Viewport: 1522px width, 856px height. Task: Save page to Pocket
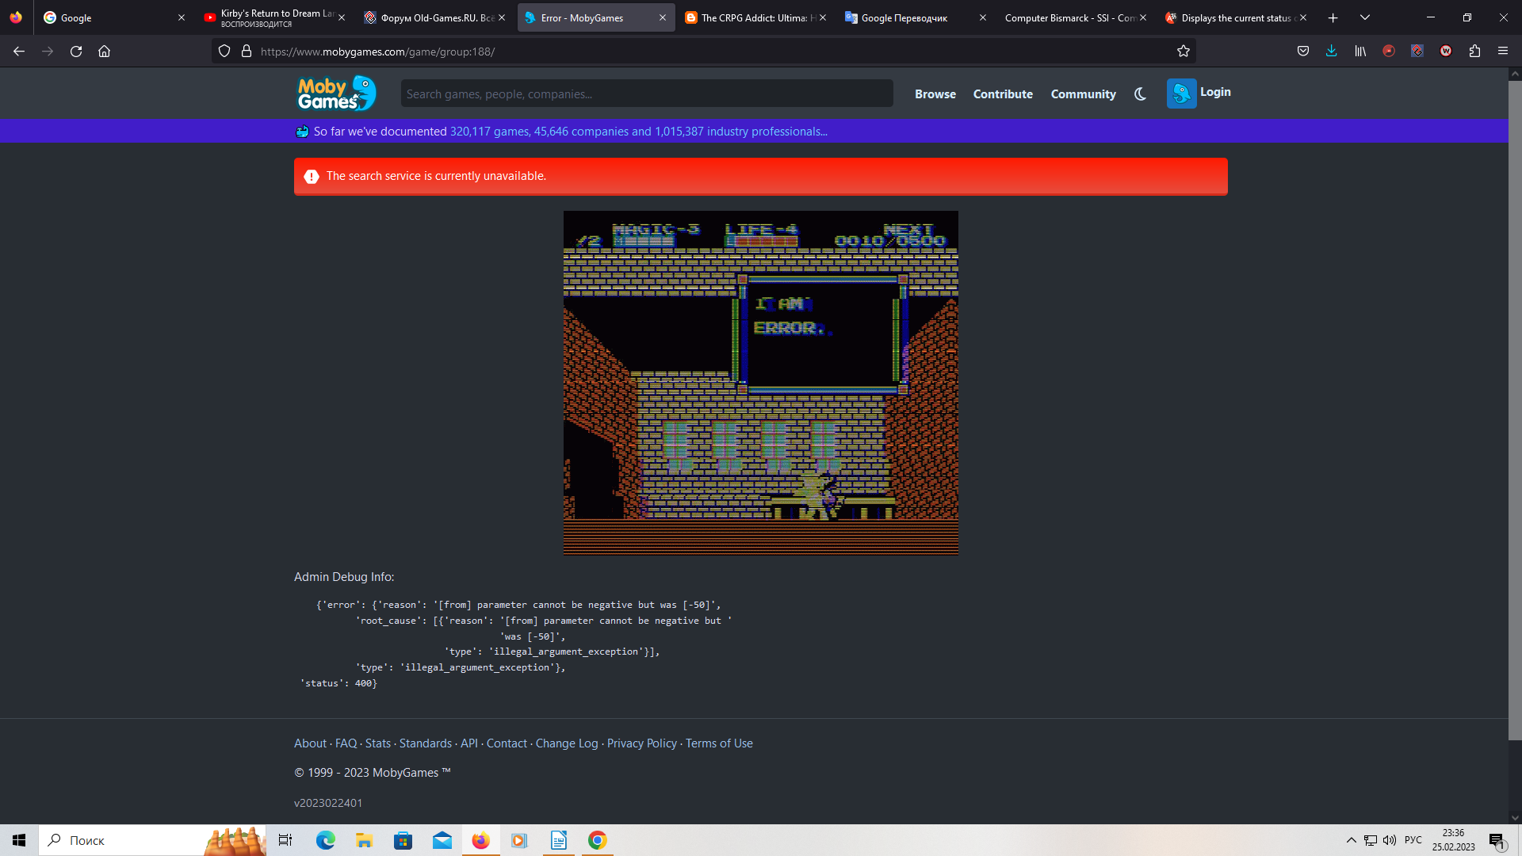[x=1302, y=52]
